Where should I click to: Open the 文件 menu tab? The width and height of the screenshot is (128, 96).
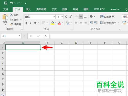coord(6,9)
